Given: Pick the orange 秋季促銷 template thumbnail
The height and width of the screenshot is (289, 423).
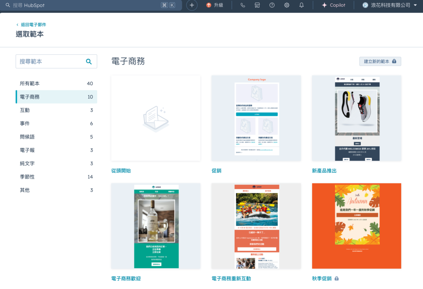Looking at the screenshot, I should pos(356,226).
